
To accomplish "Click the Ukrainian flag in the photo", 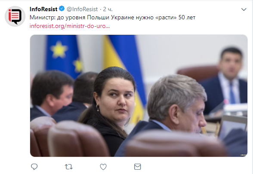I will [x=124, y=68].
